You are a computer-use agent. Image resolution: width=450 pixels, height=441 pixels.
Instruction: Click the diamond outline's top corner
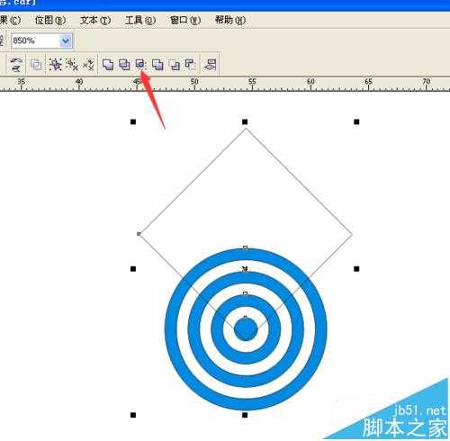[246, 129]
